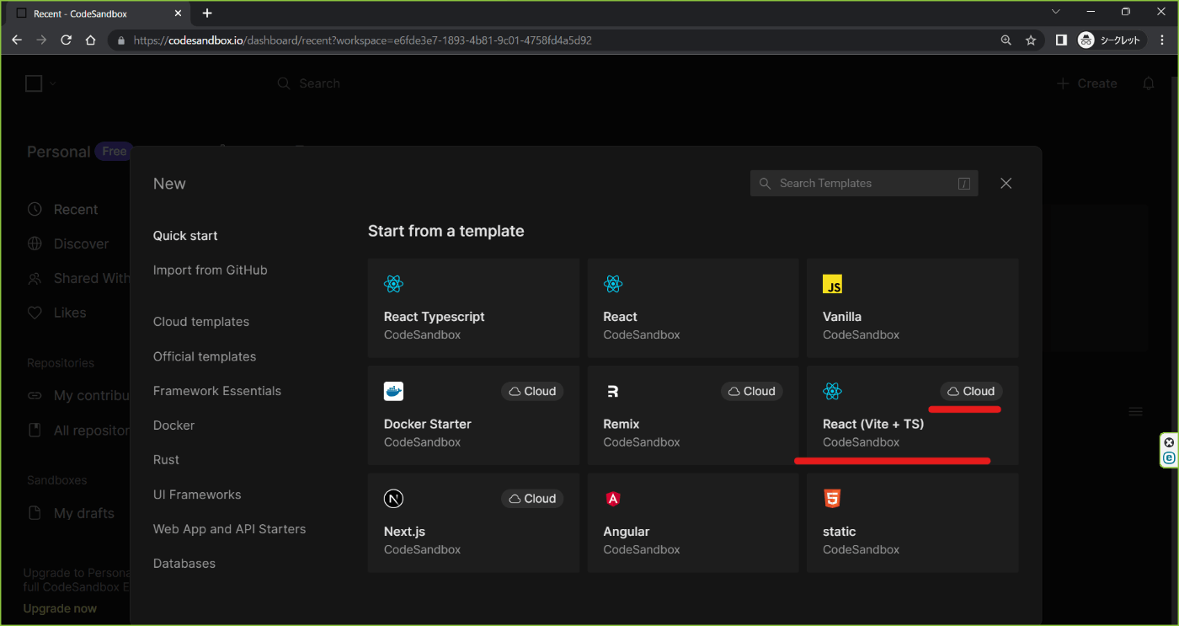Click the Next.js logo icon
Viewport: 1179px width, 626px height.
393,499
